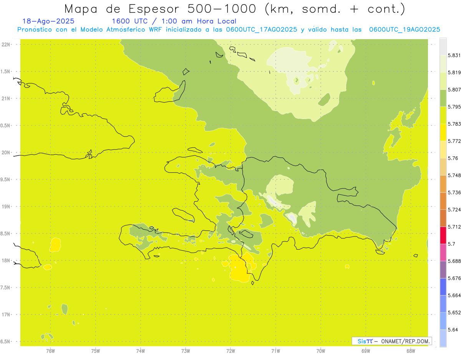Pick the yellow-green swatch between 5.783 and 5.795
The height and width of the screenshot is (356, 461).
click(x=443, y=115)
